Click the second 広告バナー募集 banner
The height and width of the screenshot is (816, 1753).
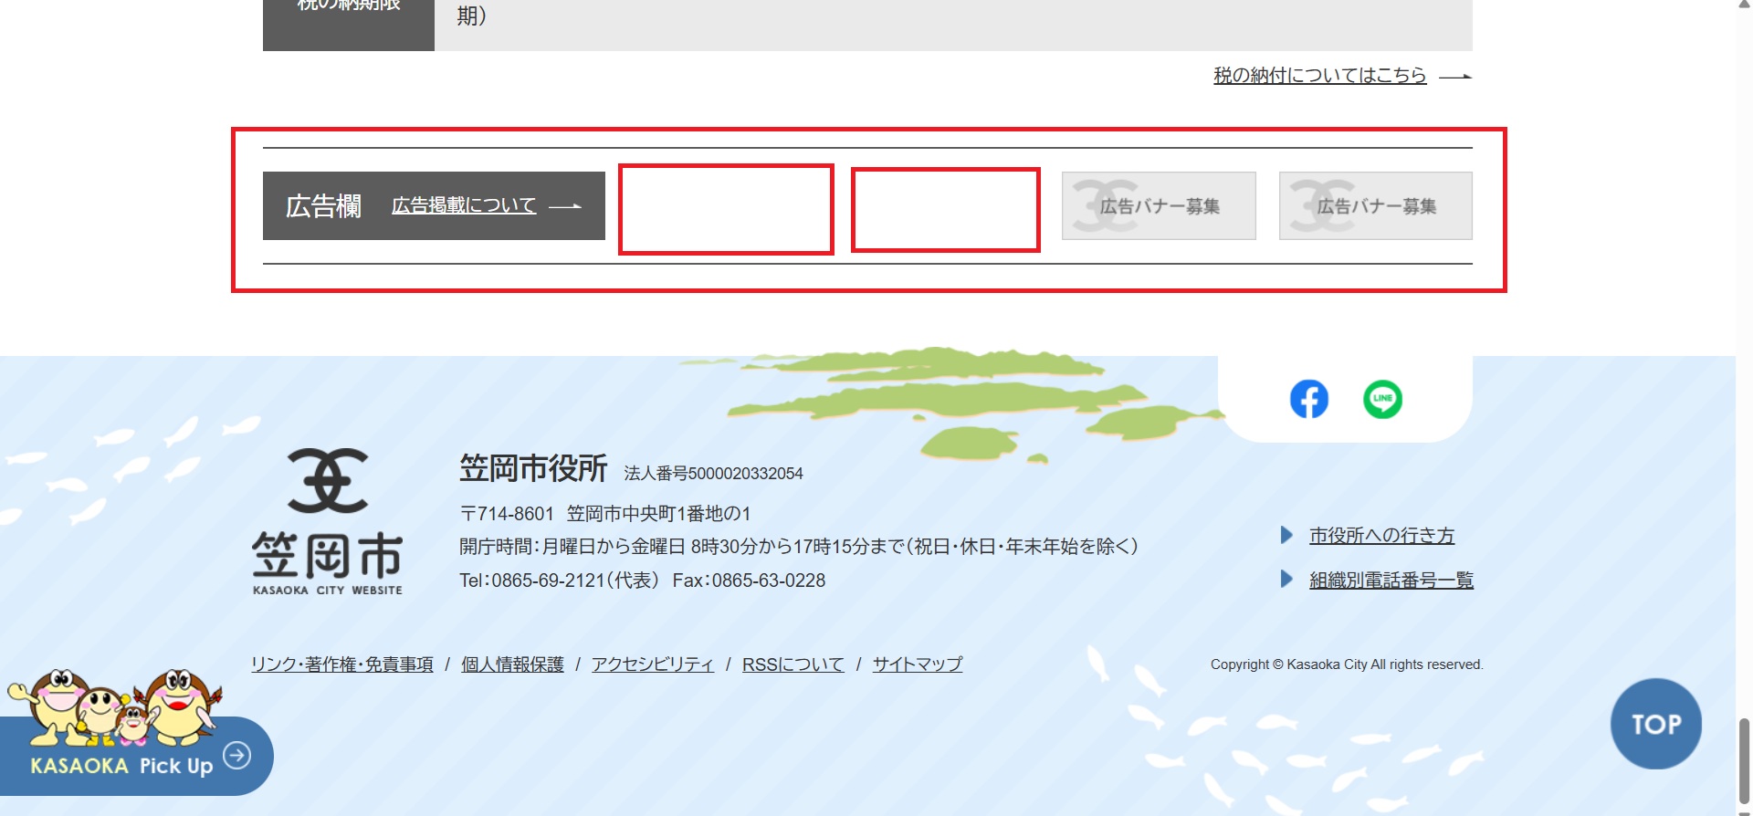1376,205
